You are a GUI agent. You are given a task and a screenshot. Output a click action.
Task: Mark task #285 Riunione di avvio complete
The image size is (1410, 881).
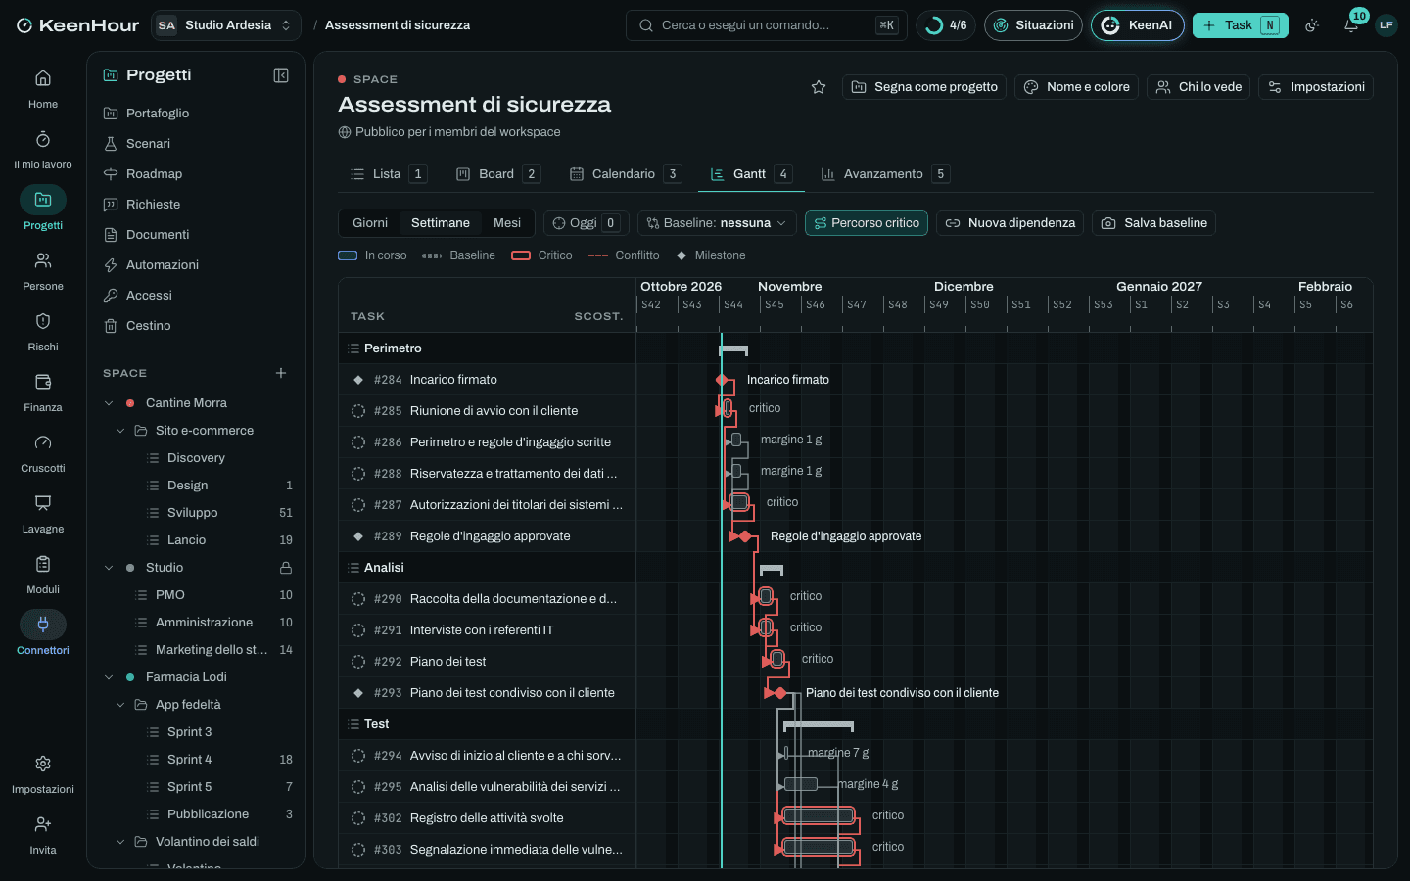358,411
